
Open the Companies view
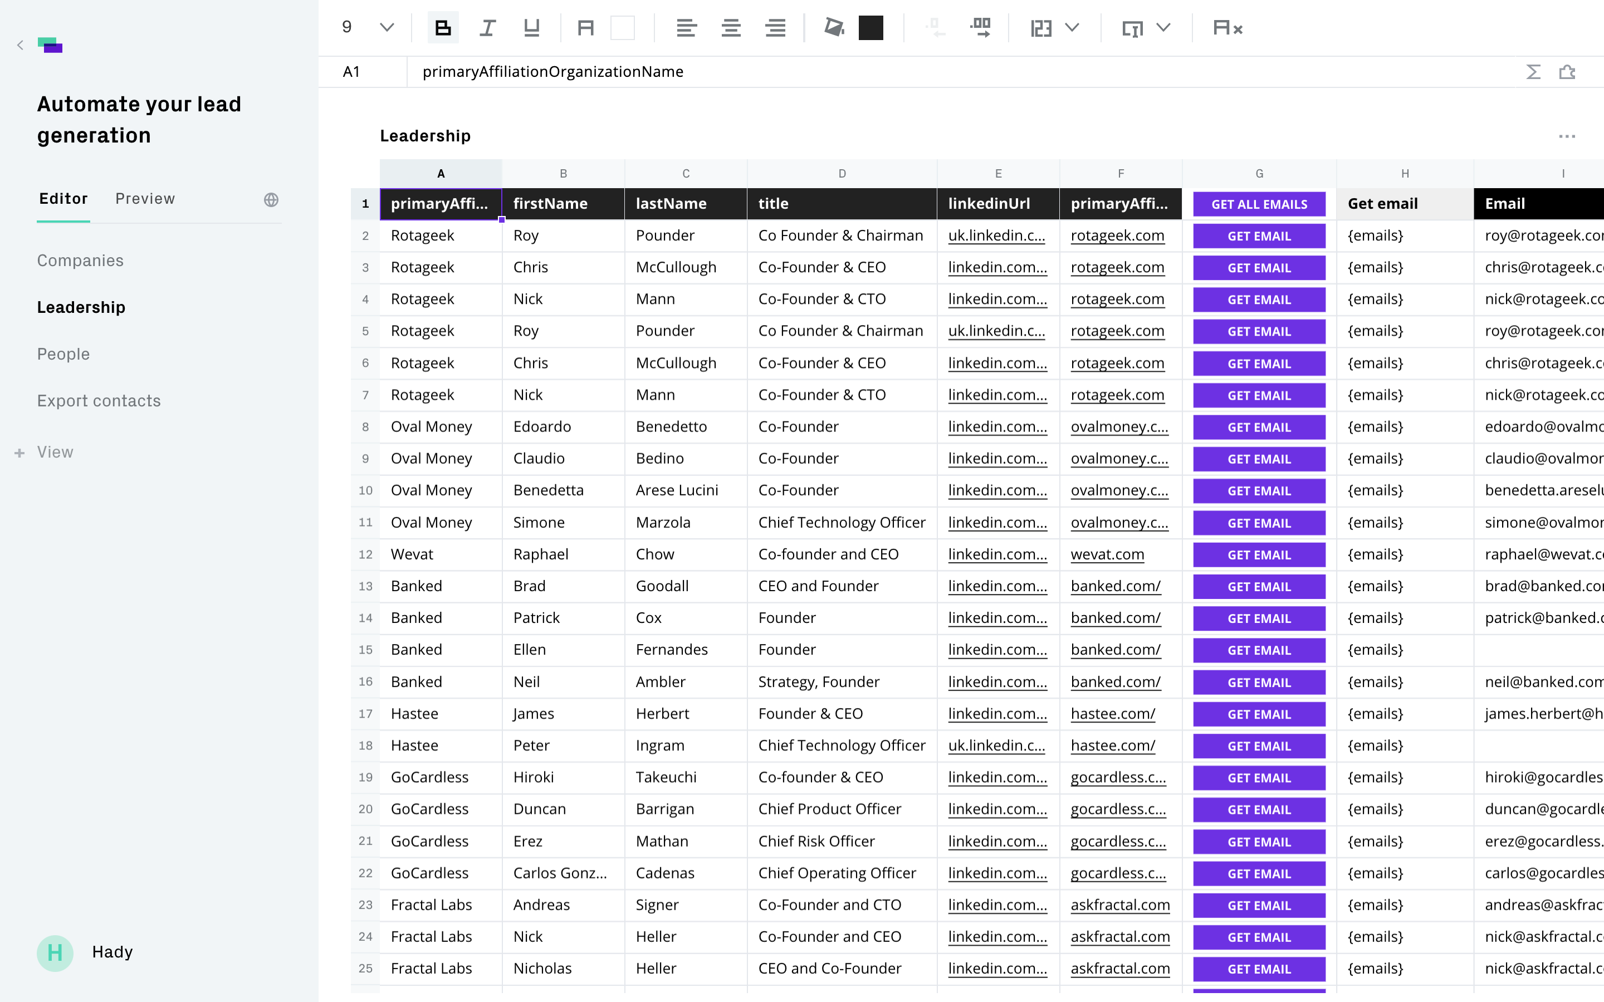[80, 261]
